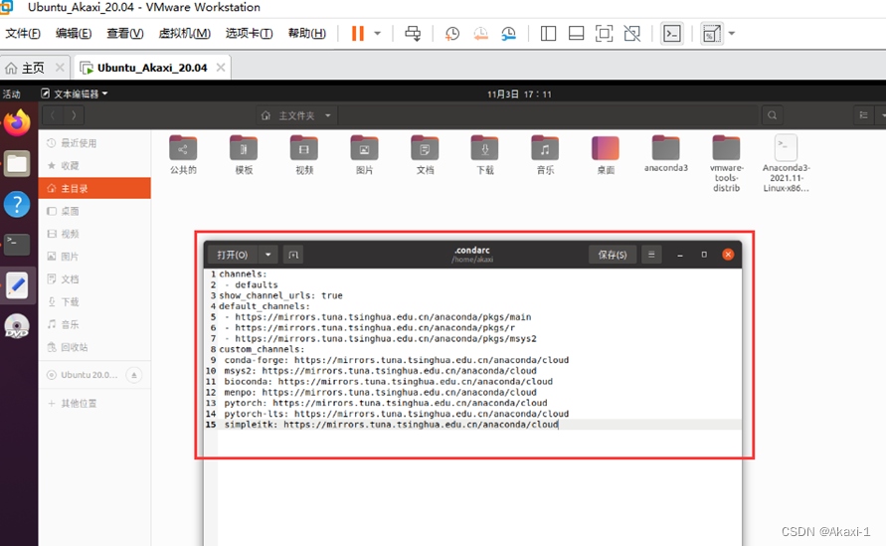Click 活动 in the Ubuntu top bar

point(11,93)
